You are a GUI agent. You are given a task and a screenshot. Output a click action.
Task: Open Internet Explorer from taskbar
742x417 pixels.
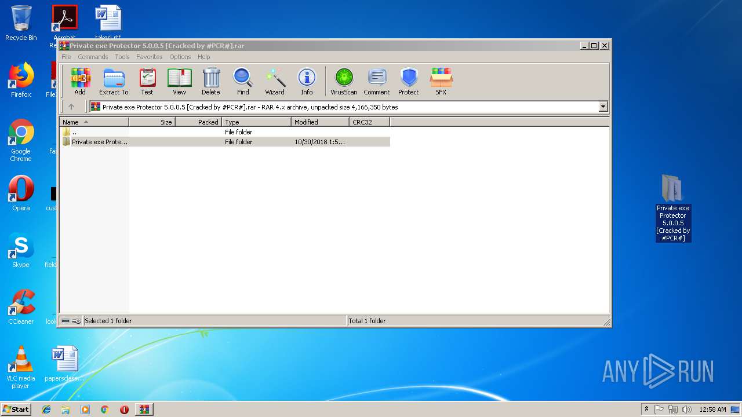46,409
